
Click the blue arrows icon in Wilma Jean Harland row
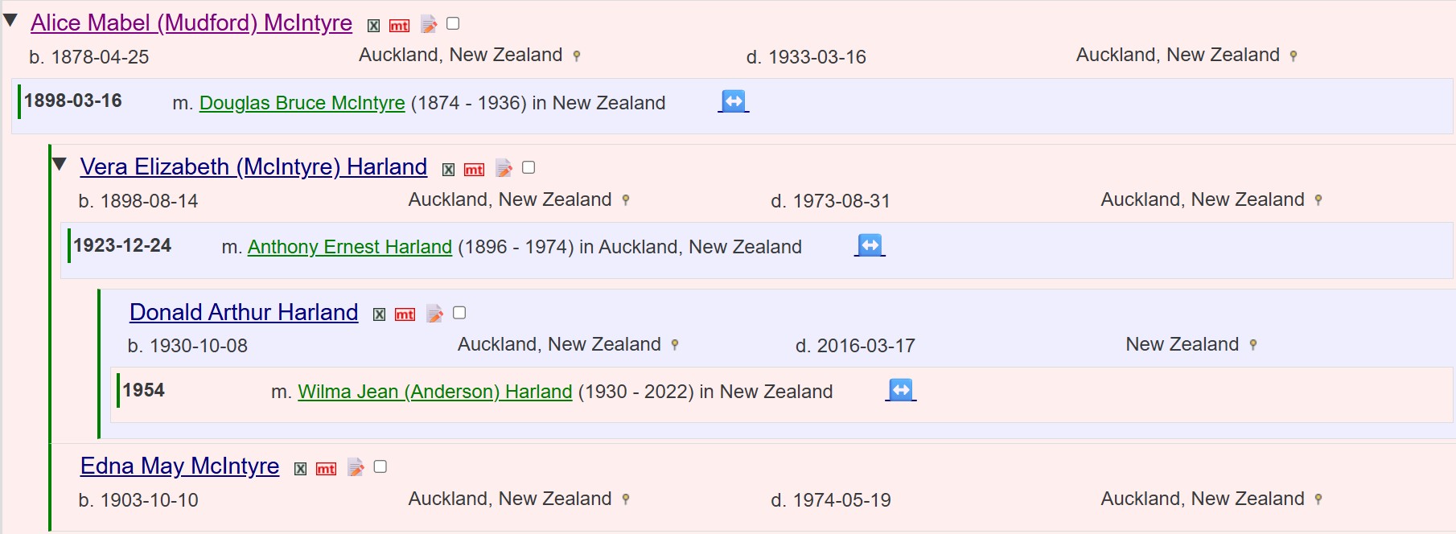tap(900, 390)
